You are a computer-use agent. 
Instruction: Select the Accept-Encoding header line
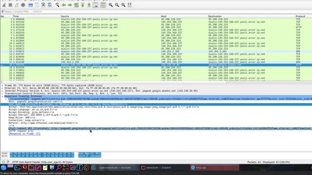[x=31, y=112]
